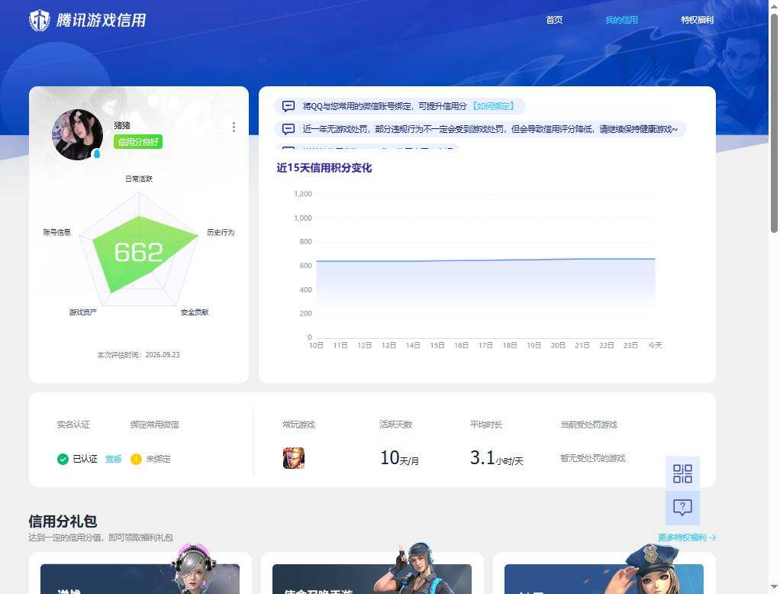The width and height of the screenshot is (780, 594).
Task: Click the 信用分礼包 section heading
Action: click(x=63, y=521)
